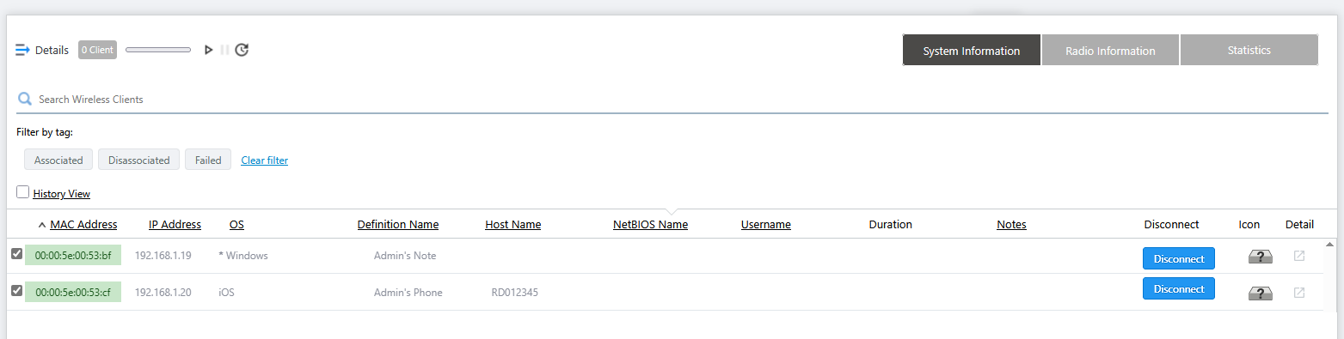
Task: Enable the History View checkbox
Action: pyautogui.click(x=23, y=192)
